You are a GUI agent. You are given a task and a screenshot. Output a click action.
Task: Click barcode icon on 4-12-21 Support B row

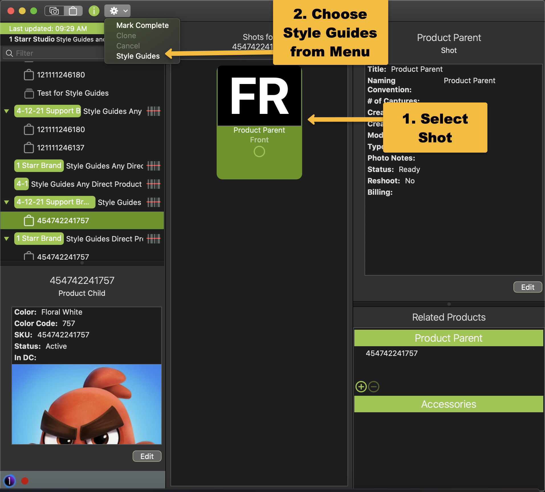pos(154,111)
